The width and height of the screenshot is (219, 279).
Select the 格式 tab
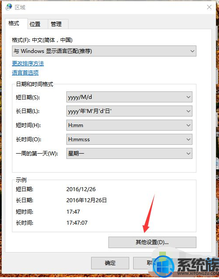click(x=14, y=23)
